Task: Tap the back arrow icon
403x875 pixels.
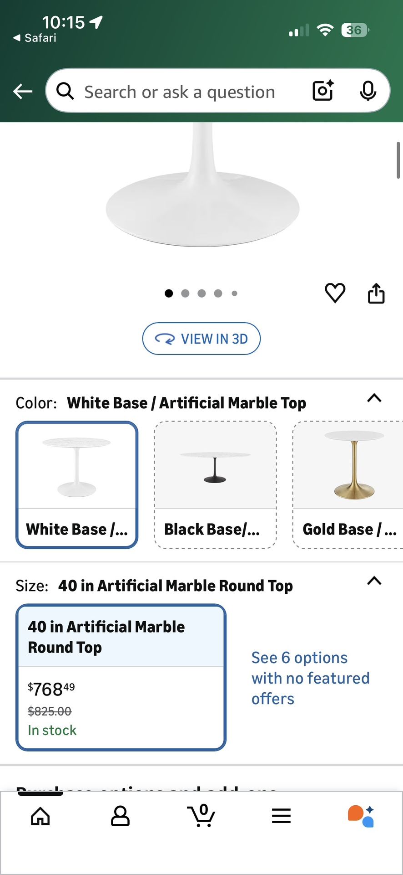Action: point(23,92)
